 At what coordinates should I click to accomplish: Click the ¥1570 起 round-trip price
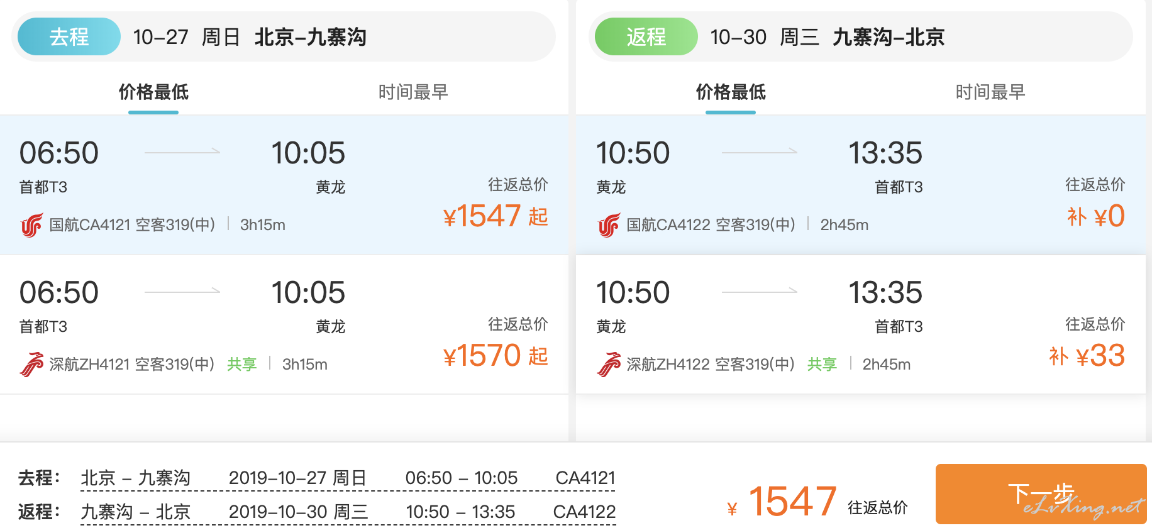pos(496,356)
